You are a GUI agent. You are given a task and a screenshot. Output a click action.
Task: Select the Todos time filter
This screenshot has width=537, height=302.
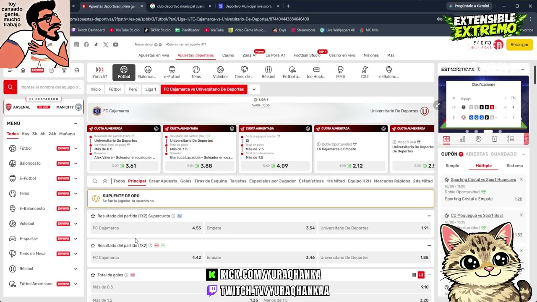(x=13, y=134)
